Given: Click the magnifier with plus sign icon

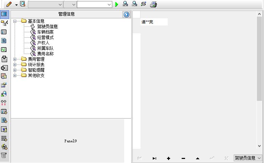Looking at the screenshot, I should [125, 4].
